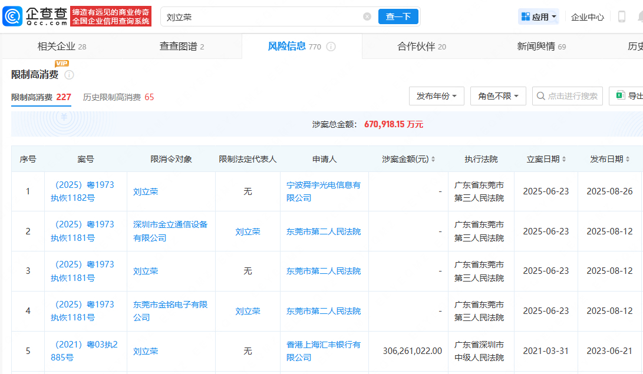Select 历史限制高消费 sub-tab
Image resolution: width=643 pixels, height=374 pixels.
(x=118, y=97)
